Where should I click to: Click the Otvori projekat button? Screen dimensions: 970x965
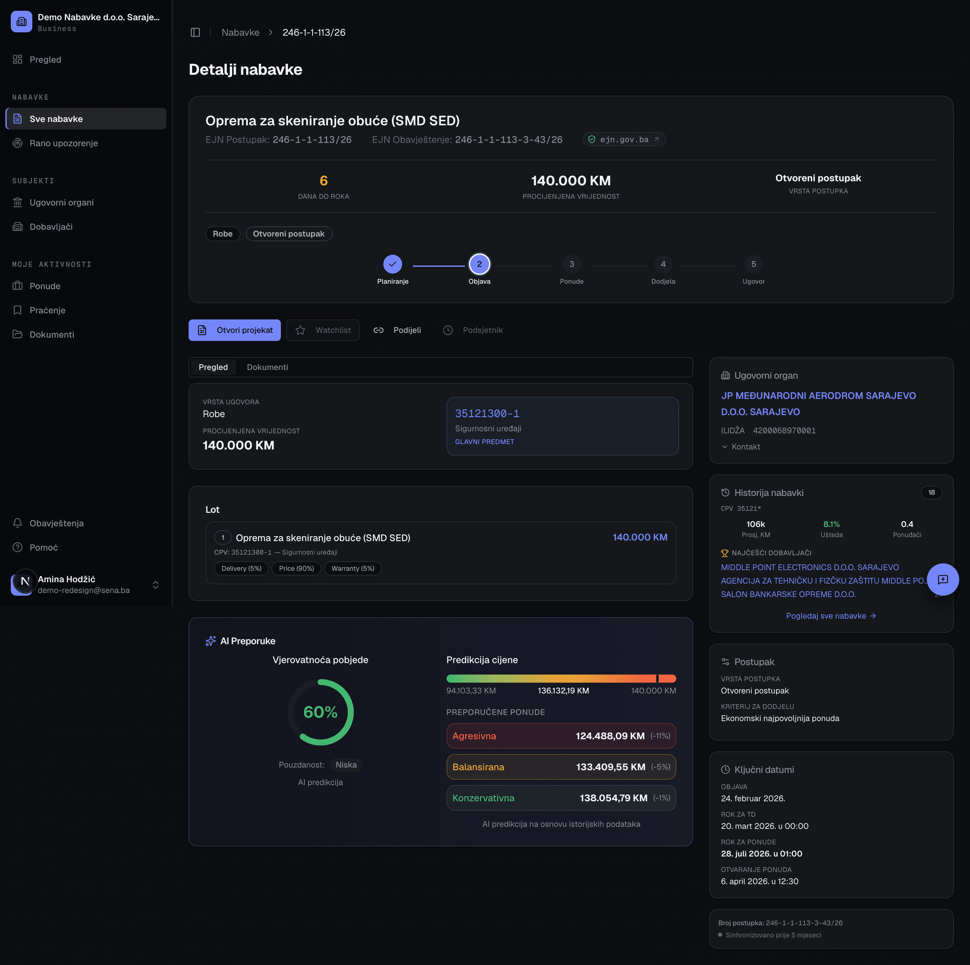[x=234, y=330]
